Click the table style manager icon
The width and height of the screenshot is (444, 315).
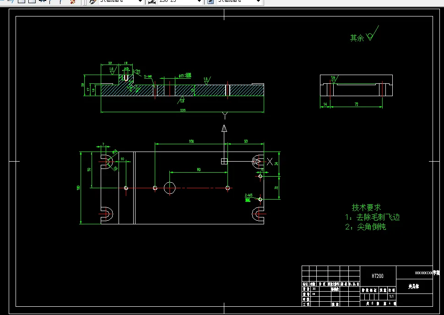pos(211,2)
